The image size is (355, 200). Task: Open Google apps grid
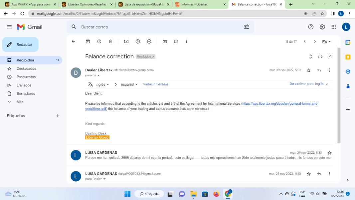[333, 27]
